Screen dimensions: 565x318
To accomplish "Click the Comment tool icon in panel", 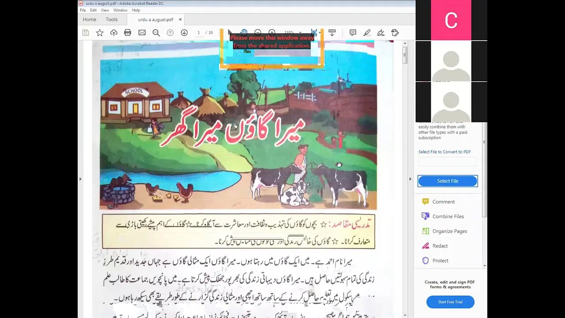I will click(x=426, y=201).
